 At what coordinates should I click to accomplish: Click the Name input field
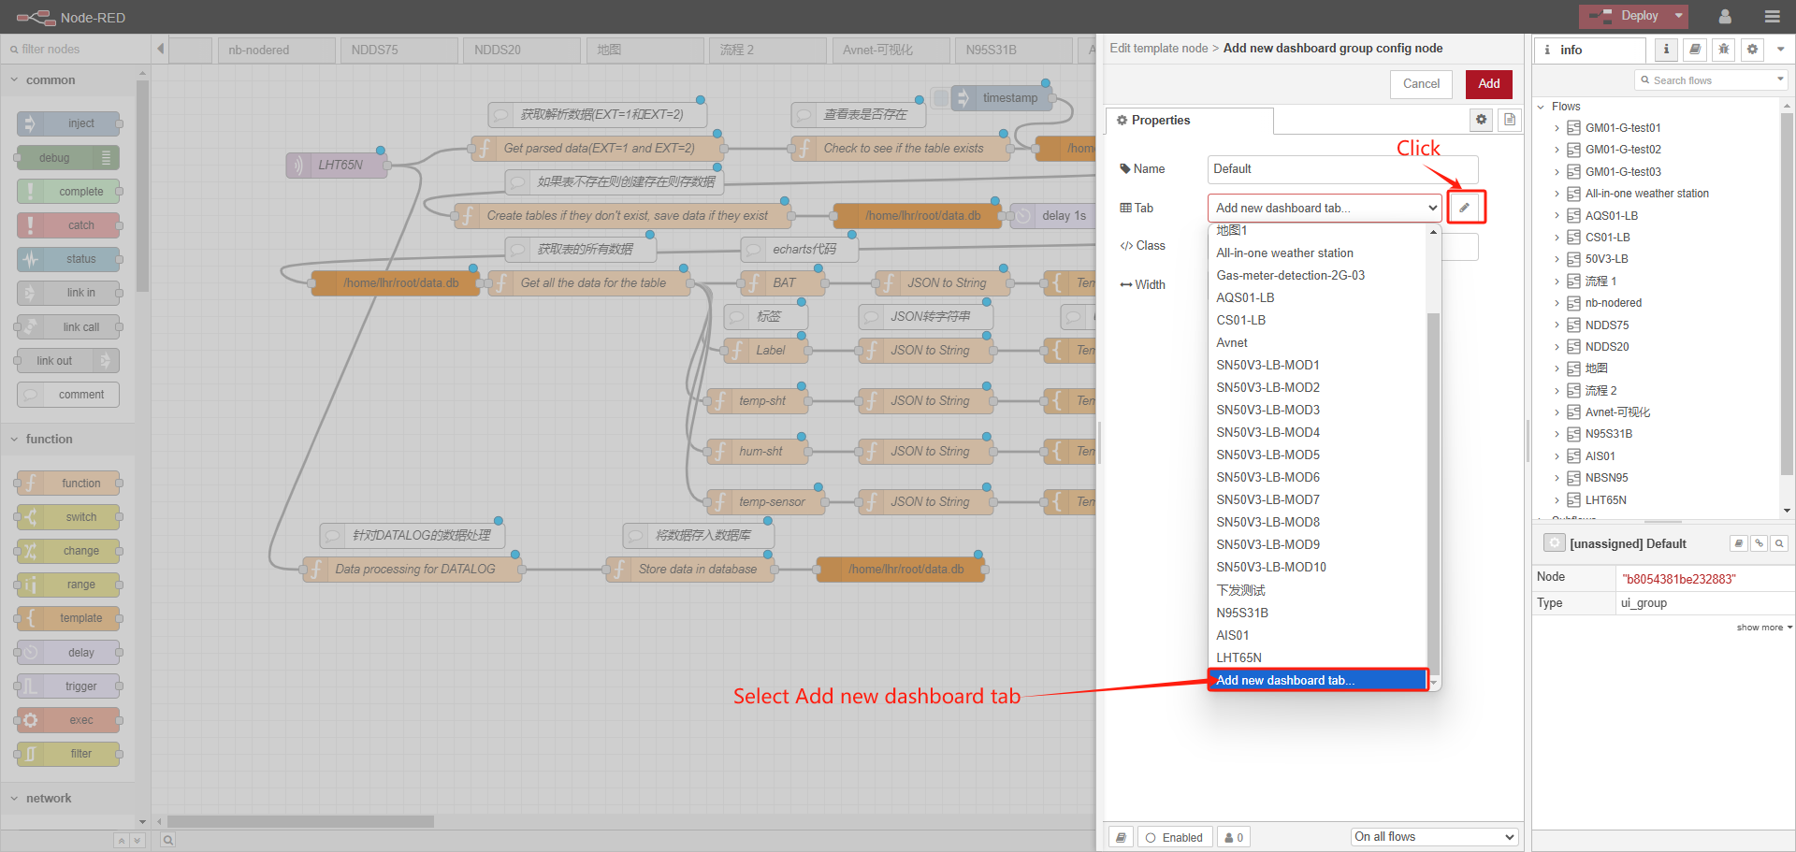(x=1342, y=169)
